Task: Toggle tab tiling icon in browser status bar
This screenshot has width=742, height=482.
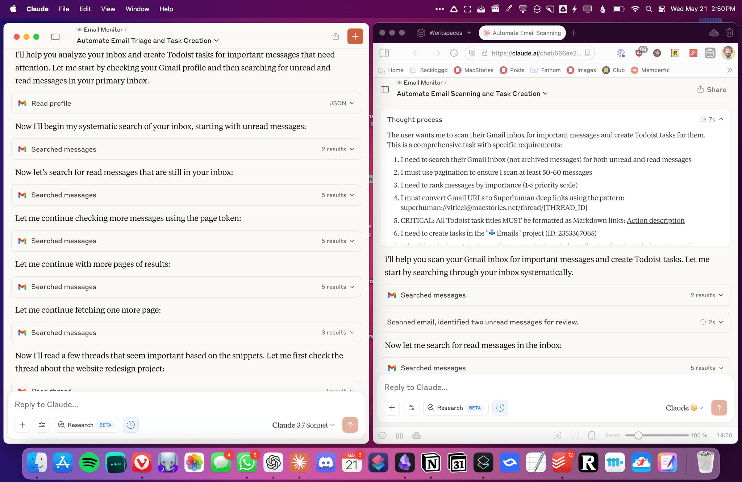Action: pyautogui.click(x=574, y=435)
